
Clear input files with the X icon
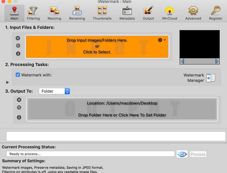coord(18,38)
